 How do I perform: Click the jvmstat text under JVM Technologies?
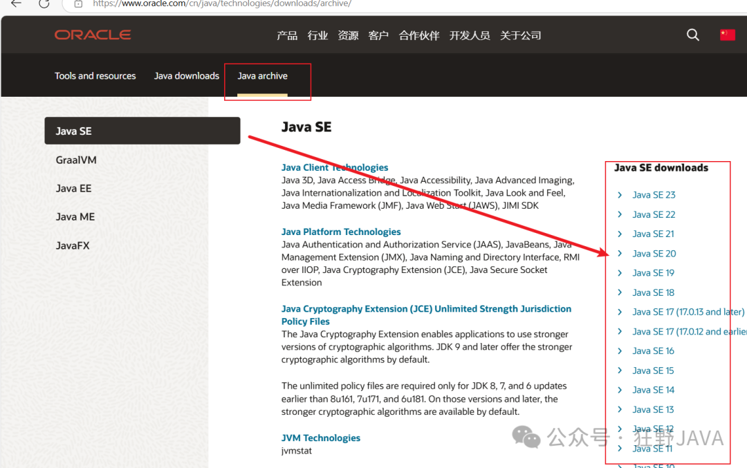click(x=296, y=451)
